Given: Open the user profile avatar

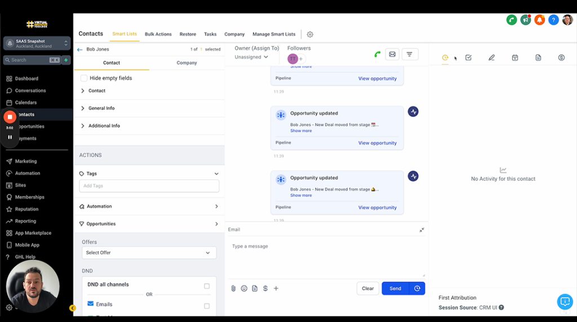Looking at the screenshot, I should (x=567, y=20).
